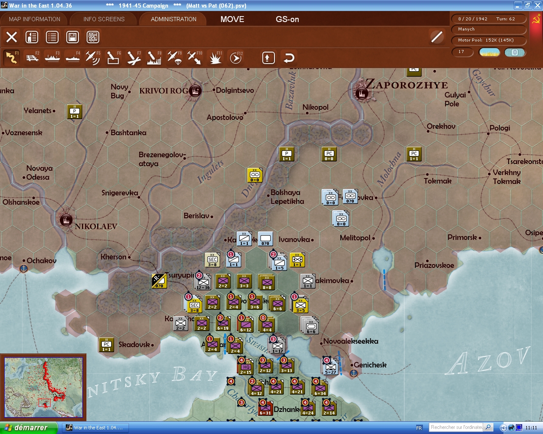Select the HQ 2=15 unit counter
Viewport: 543px width, 434px height.
pos(246,367)
